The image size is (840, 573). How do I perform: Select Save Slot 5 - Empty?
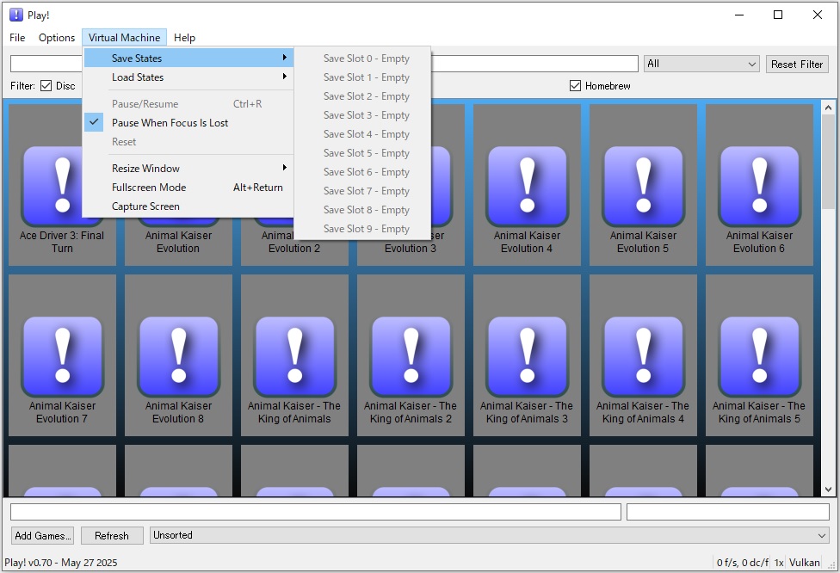[x=362, y=153]
